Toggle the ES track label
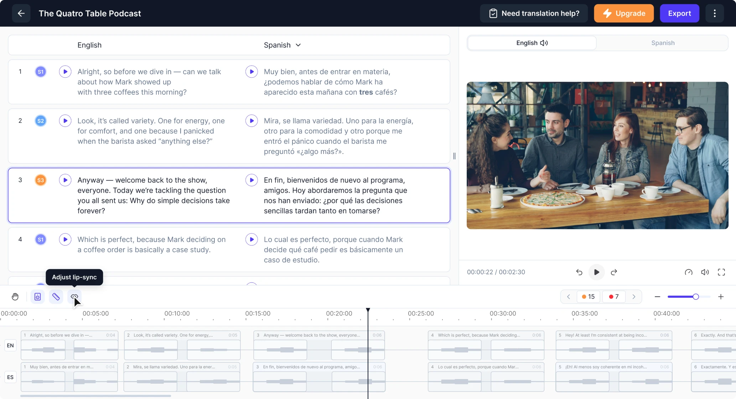Image resolution: width=736 pixels, height=399 pixels. pos(10,377)
